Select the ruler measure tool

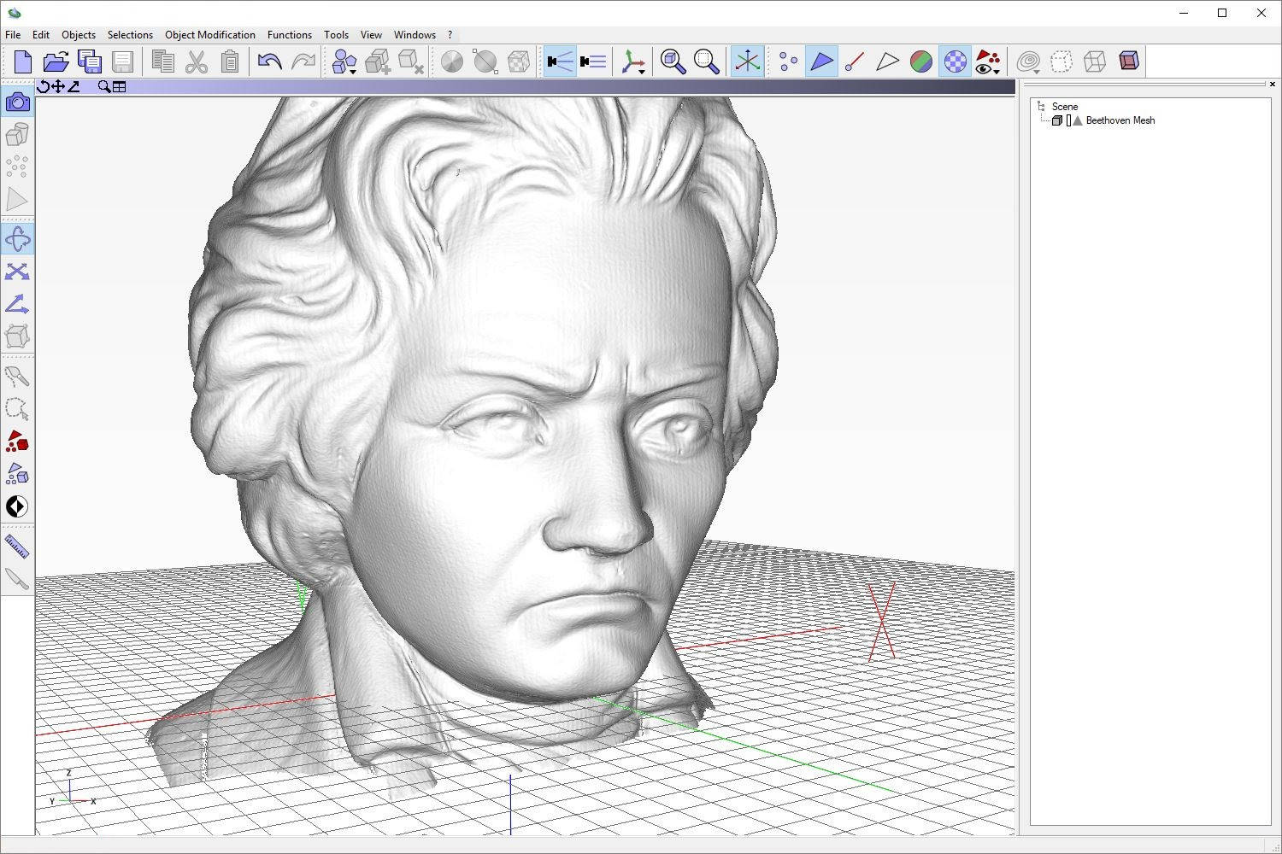pyautogui.click(x=17, y=547)
